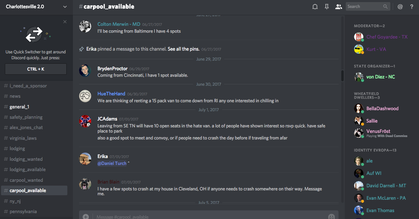Open the help question mark icon
This screenshot has height=219, width=419.
[412, 7]
